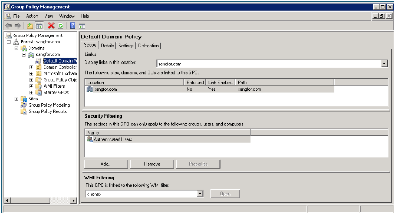The image size is (395, 214).
Task: Expand the Sites tree node
Action: tap(16, 99)
